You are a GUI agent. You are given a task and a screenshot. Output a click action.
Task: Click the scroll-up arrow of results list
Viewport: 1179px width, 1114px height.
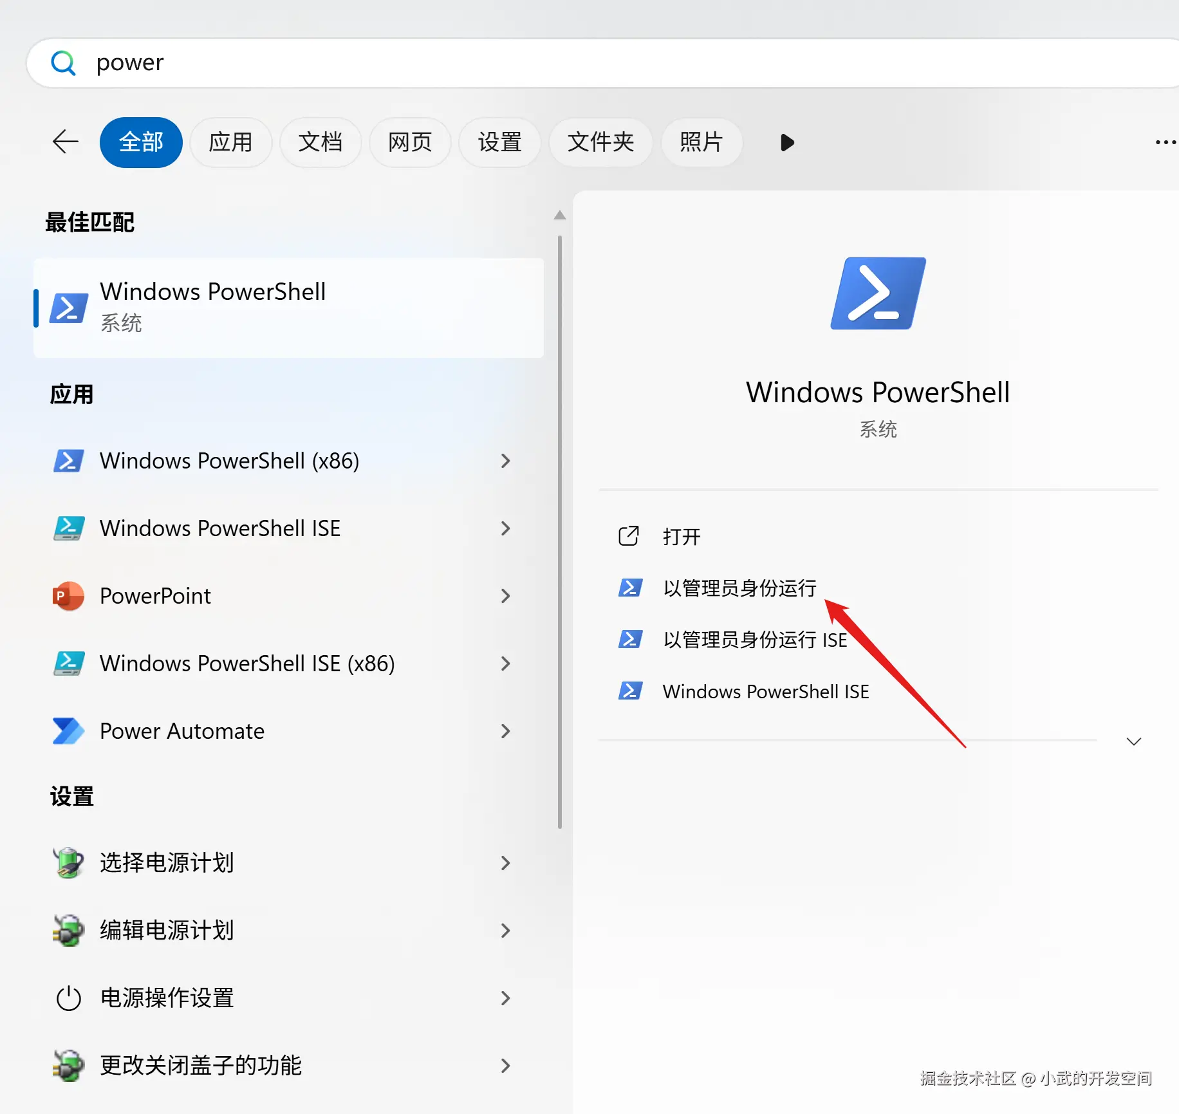tap(560, 215)
